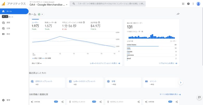
Task: Click the Explore compass icon in sidebar
Action: 3,23
